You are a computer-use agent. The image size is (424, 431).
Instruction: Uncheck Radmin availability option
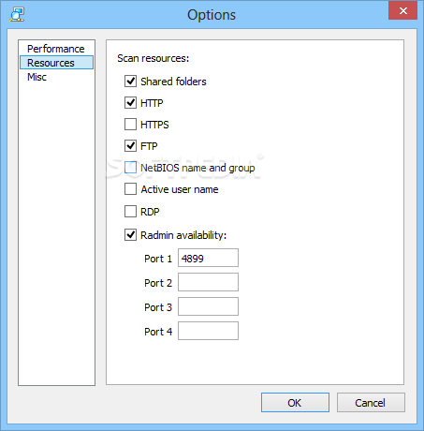[x=130, y=235]
